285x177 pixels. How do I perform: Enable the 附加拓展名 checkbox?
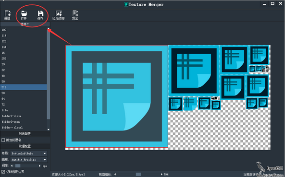click(3, 140)
